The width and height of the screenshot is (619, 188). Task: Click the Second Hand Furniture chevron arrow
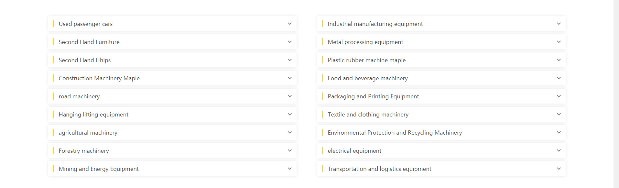tap(290, 42)
